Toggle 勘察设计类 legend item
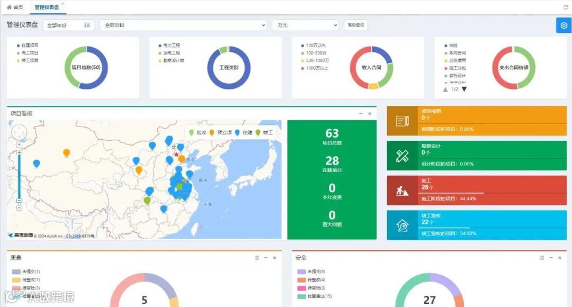This screenshot has height=307, width=572. pyautogui.click(x=172, y=60)
